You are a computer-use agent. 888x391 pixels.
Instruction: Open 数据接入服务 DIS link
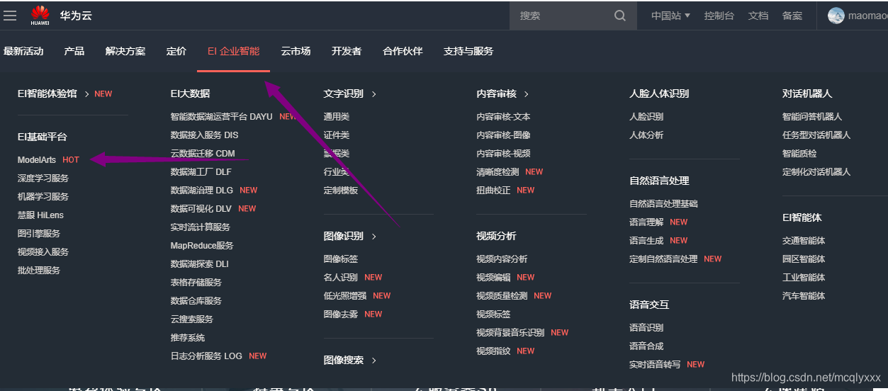[205, 135]
